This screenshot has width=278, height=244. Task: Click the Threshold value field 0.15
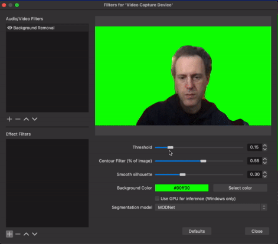pyautogui.click(x=254, y=147)
